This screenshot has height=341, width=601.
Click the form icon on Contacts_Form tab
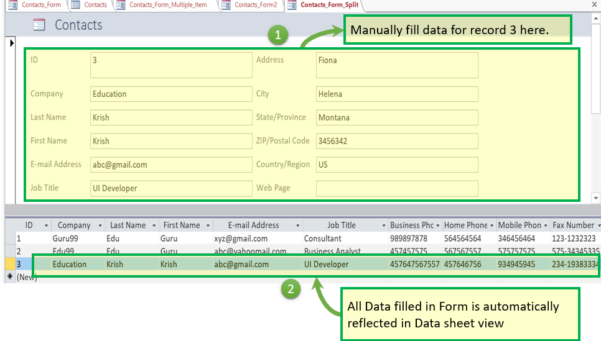coord(12,5)
